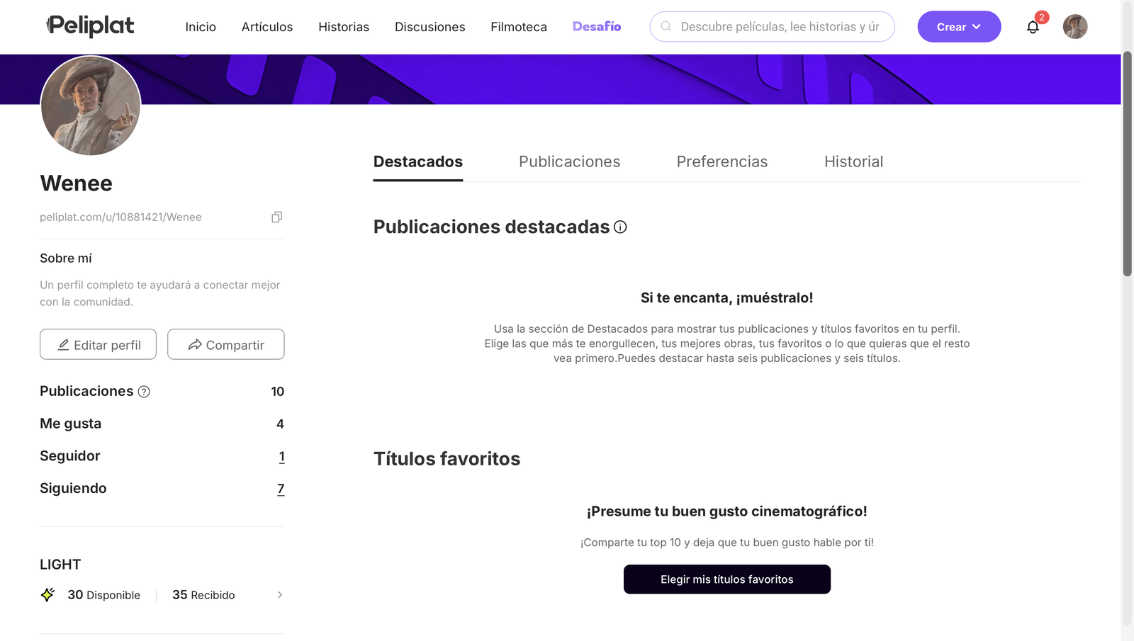The height and width of the screenshot is (641, 1134).
Task: Expand LIGHT details chevron
Action: click(280, 595)
